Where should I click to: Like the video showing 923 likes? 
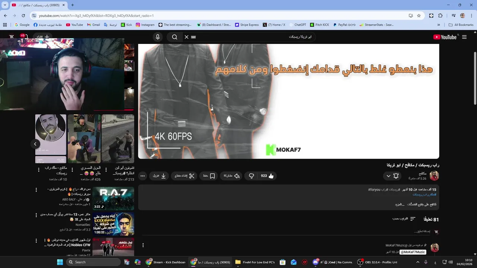[x=267, y=176]
